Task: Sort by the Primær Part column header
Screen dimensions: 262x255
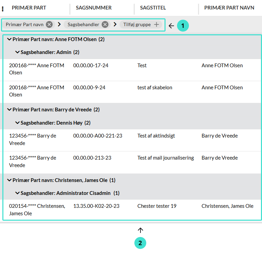Action: click(x=29, y=8)
